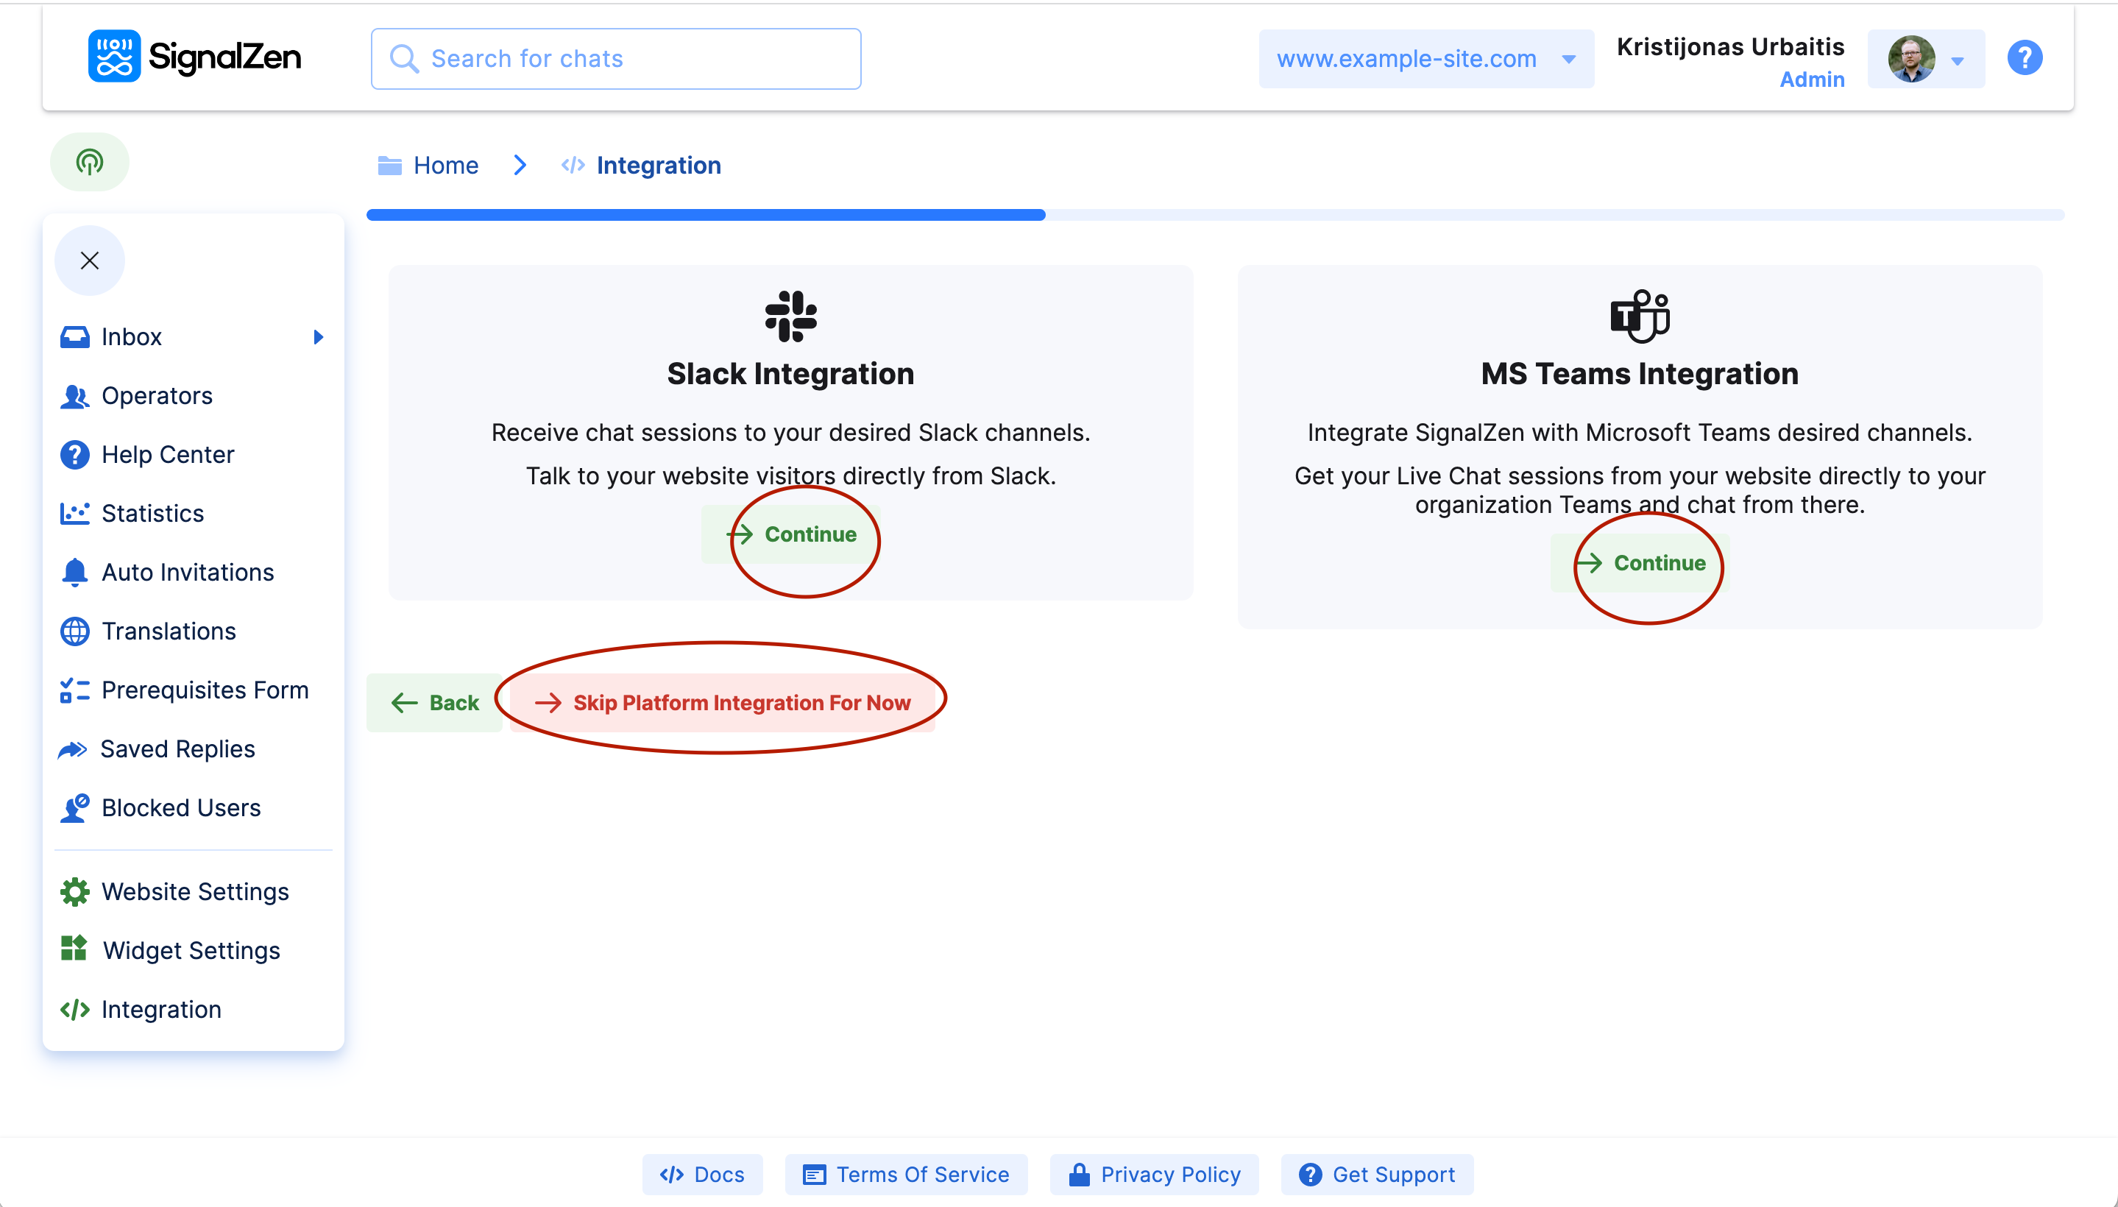
Task: Open the www.example-site.com website dropdown
Action: pyautogui.click(x=1425, y=59)
